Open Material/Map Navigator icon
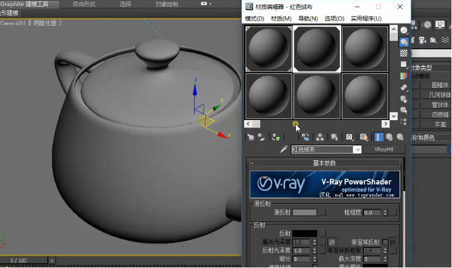 pos(404,121)
